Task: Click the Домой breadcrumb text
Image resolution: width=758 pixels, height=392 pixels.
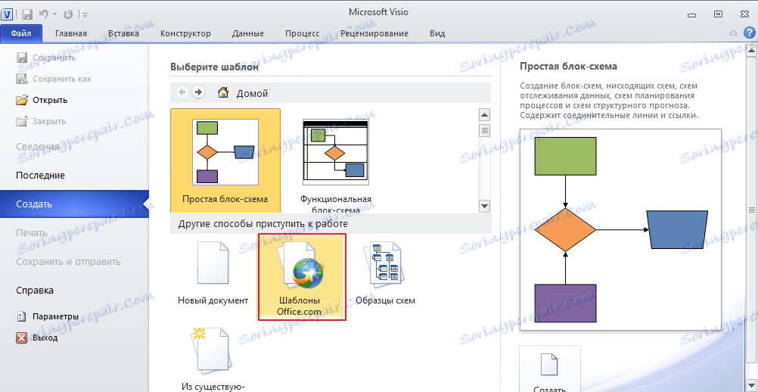Action: click(x=252, y=93)
